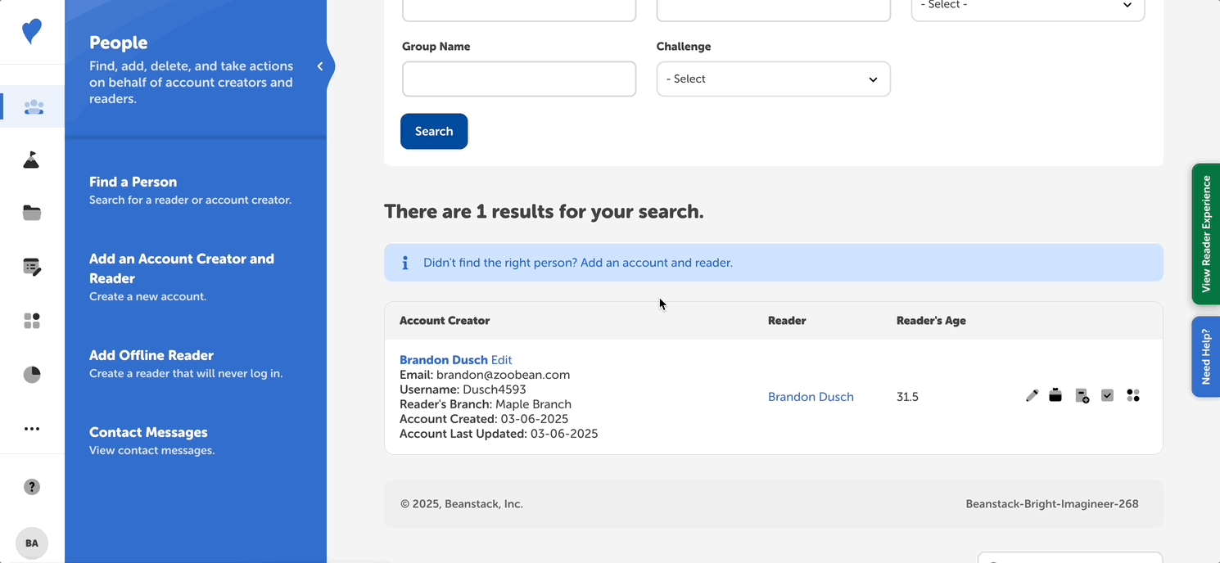Click the ellipsis icon at sidebar bottom
Image resolution: width=1220 pixels, height=563 pixels.
(x=32, y=428)
